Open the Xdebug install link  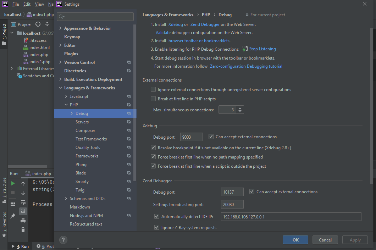coord(176,24)
